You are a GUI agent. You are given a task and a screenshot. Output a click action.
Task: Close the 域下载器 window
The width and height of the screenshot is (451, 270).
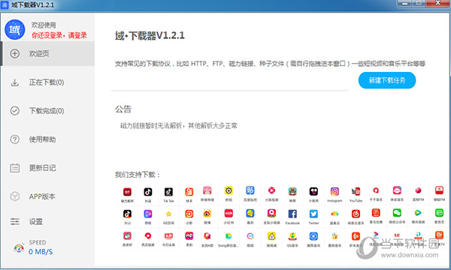point(437,3)
